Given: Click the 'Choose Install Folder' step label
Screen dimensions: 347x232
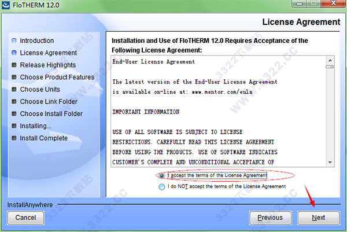Looking at the screenshot, I should pyautogui.click(x=51, y=113).
